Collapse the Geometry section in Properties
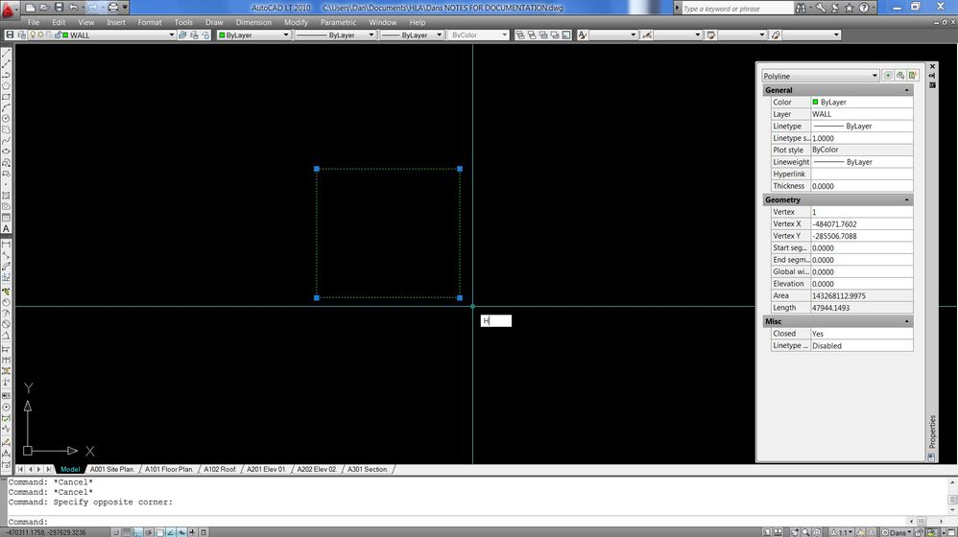Image resolution: width=958 pixels, height=537 pixels. [907, 199]
